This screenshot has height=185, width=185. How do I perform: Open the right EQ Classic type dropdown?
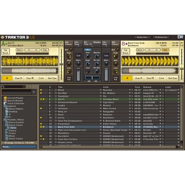(x=116, y=44)
